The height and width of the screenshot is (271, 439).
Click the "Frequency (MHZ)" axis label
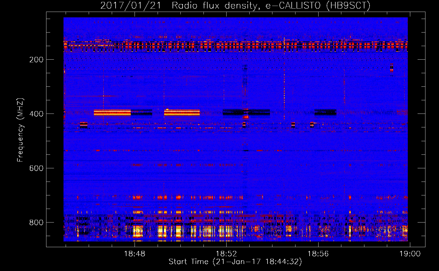[x=20, y=130]
